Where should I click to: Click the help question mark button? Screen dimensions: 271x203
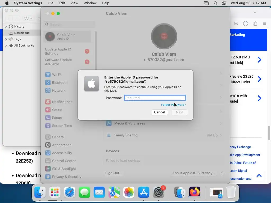pyautogui.click(x=222, y=173)
